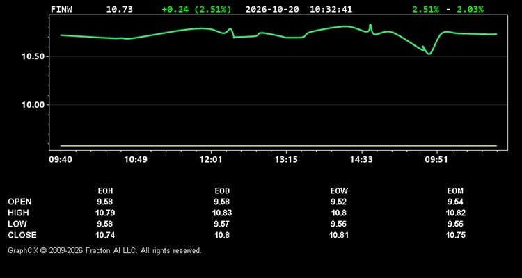Select the 09:51 time axis label
The image size is (522, 278).
437,159
